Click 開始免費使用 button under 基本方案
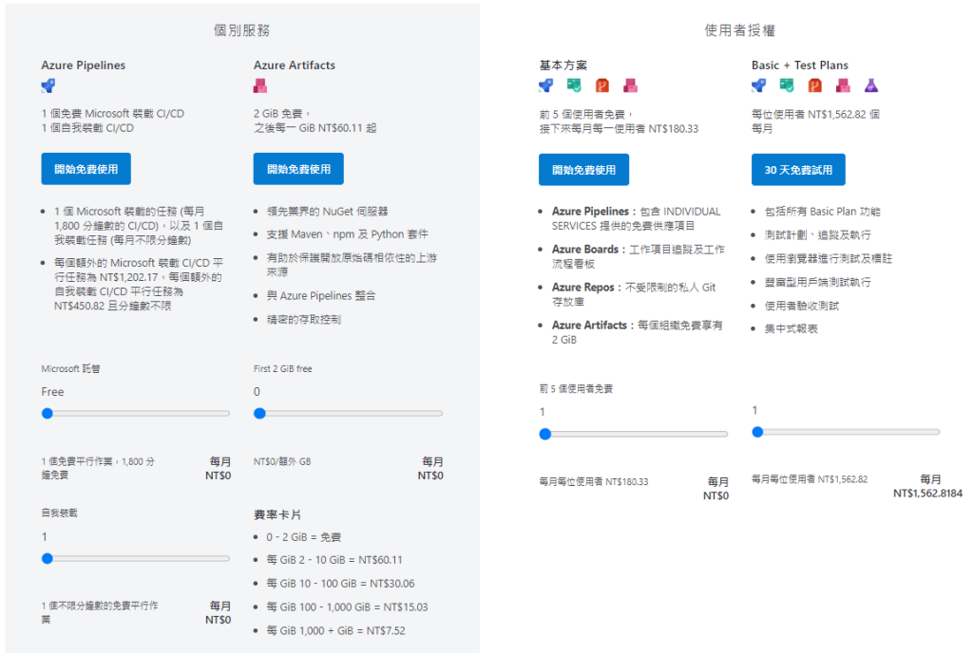 click(x=584, y=170)
